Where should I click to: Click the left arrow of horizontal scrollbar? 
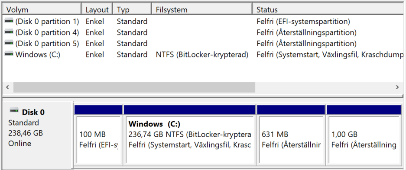tap(8, 87)
